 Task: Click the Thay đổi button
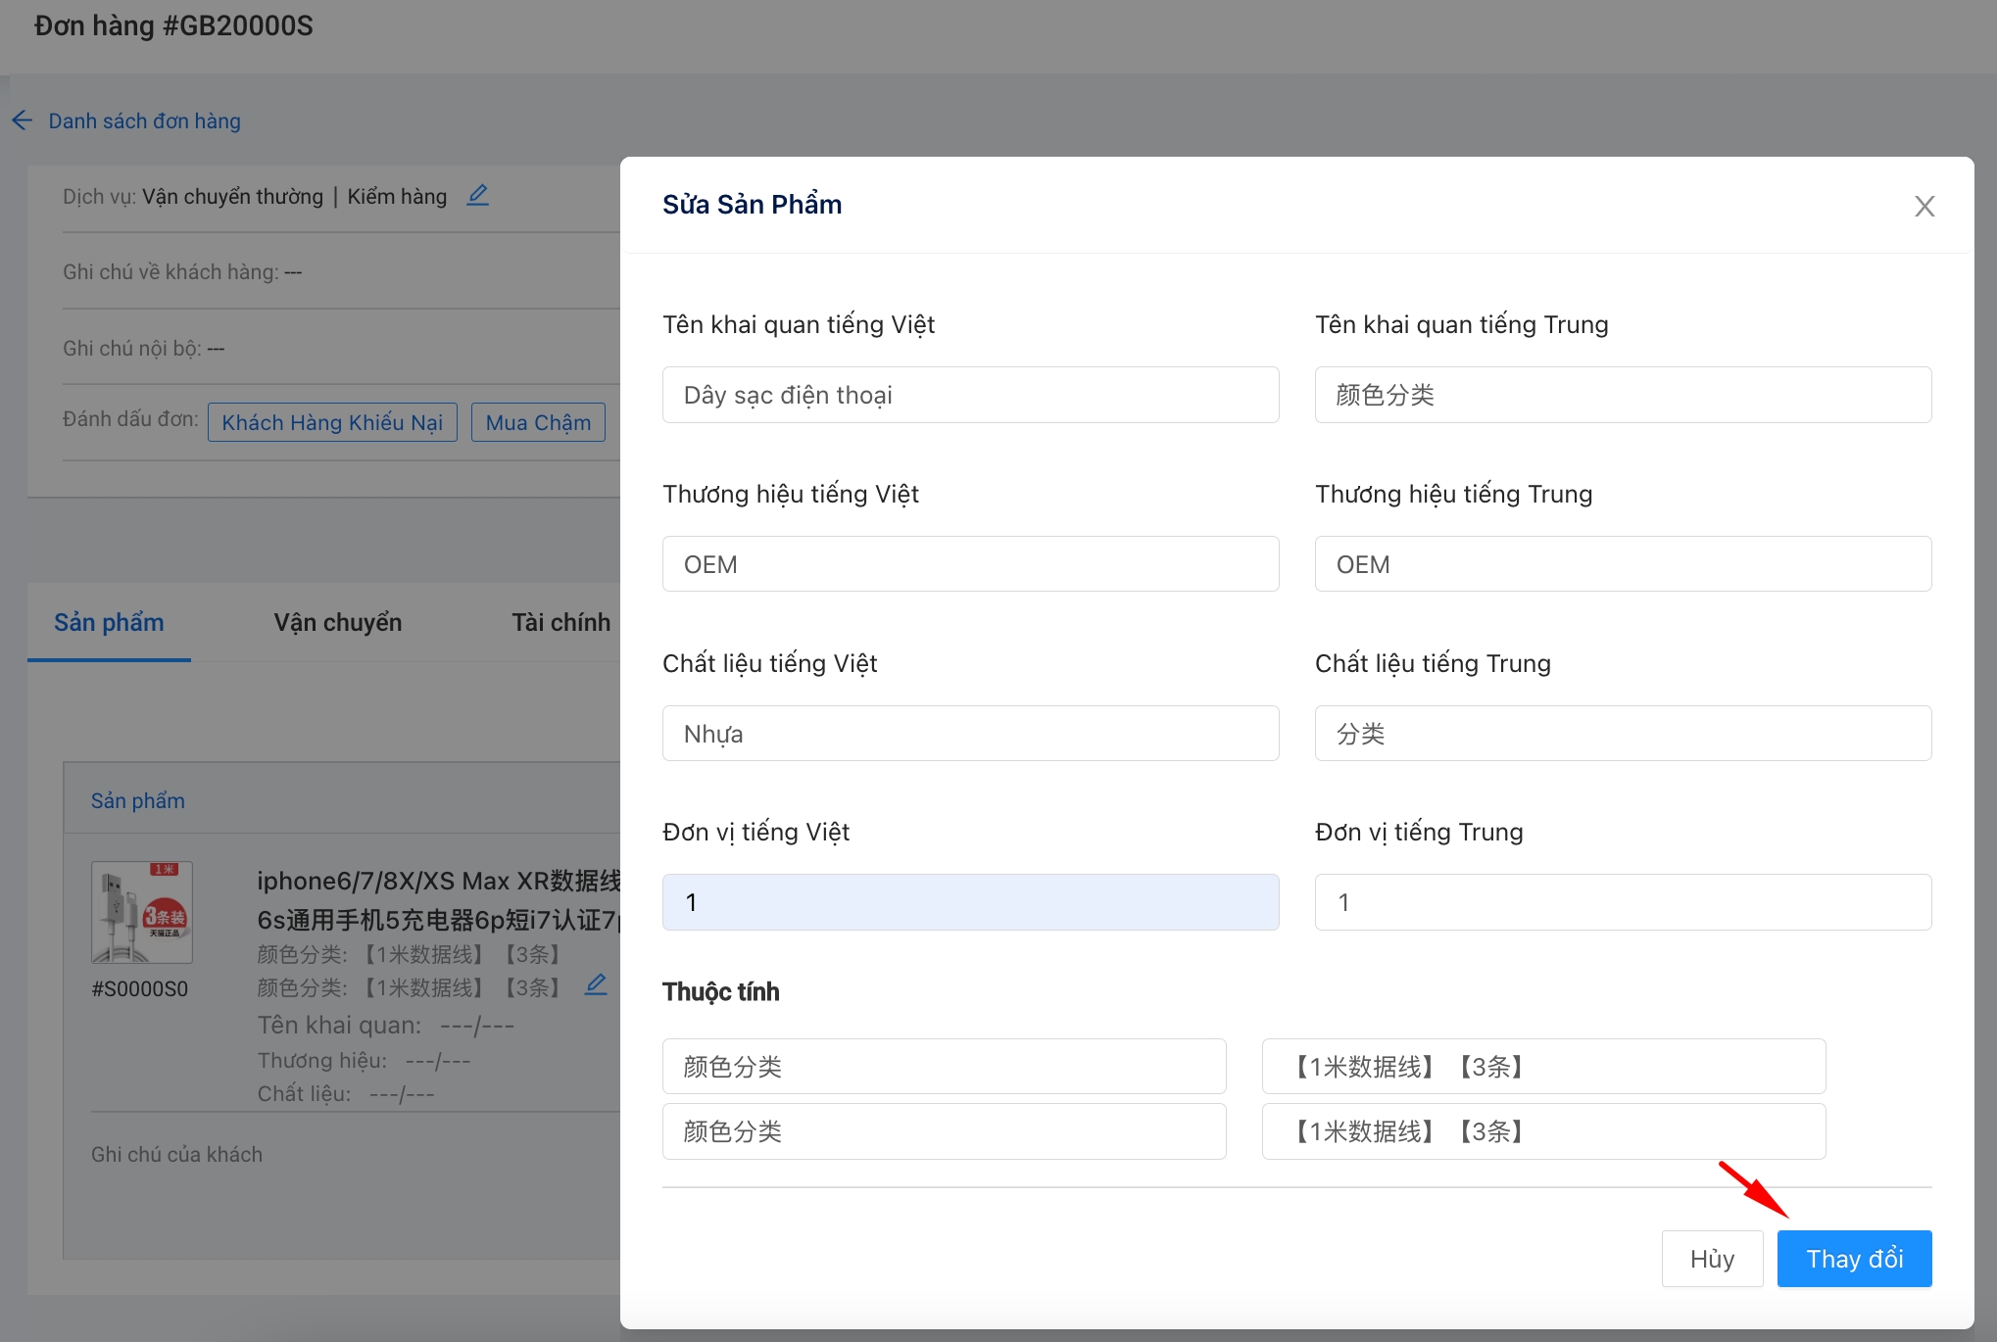1853,1258
